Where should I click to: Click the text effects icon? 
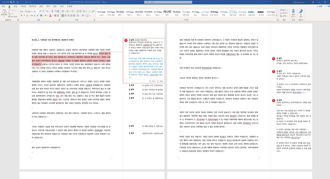click(x=41, y=15)
